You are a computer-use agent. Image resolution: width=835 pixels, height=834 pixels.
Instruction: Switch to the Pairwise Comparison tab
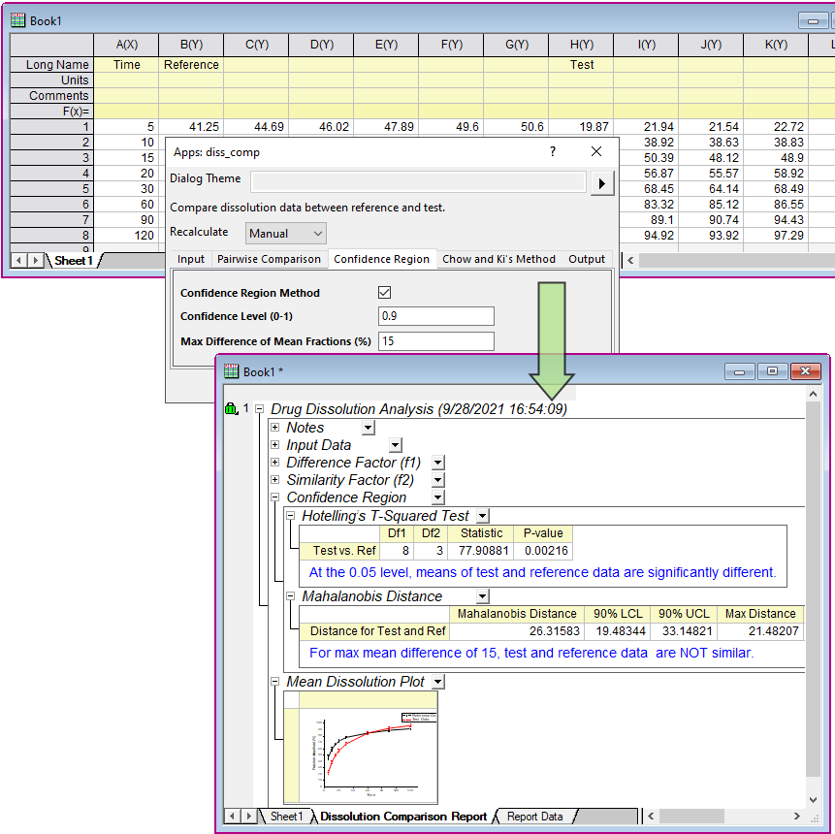tap(269, 259)
